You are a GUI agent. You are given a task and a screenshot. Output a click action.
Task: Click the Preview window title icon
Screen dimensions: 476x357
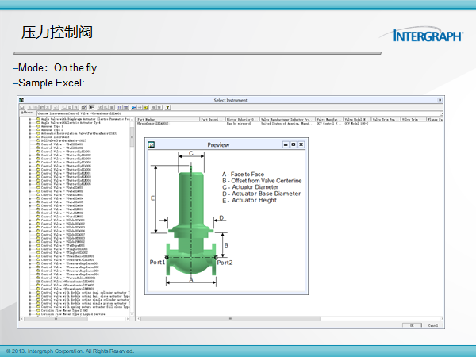pyautogui.click(x=152, y=144)
